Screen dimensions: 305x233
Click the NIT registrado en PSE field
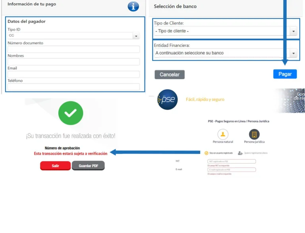[232, 161]
